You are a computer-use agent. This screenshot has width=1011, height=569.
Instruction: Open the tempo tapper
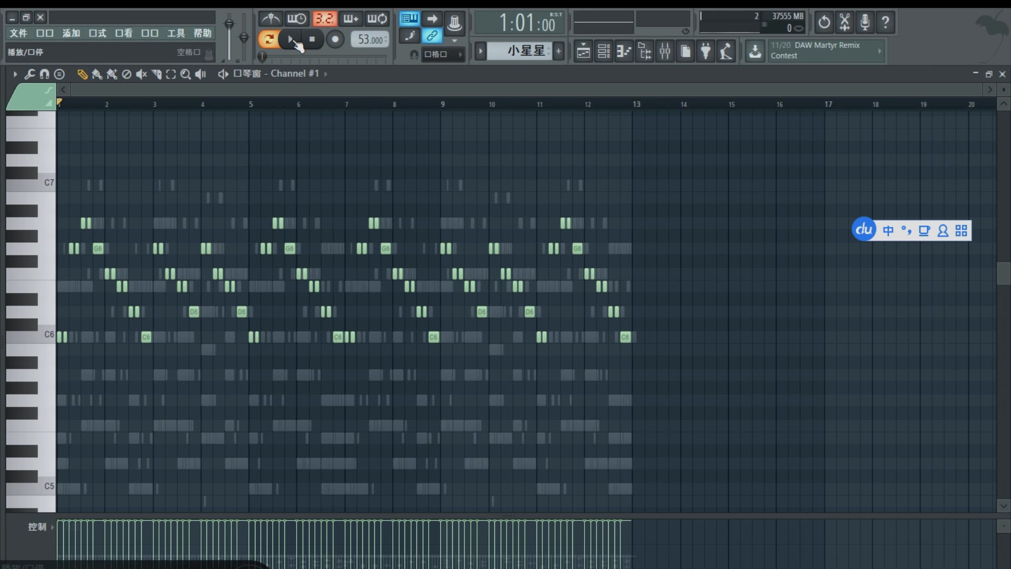726,51
